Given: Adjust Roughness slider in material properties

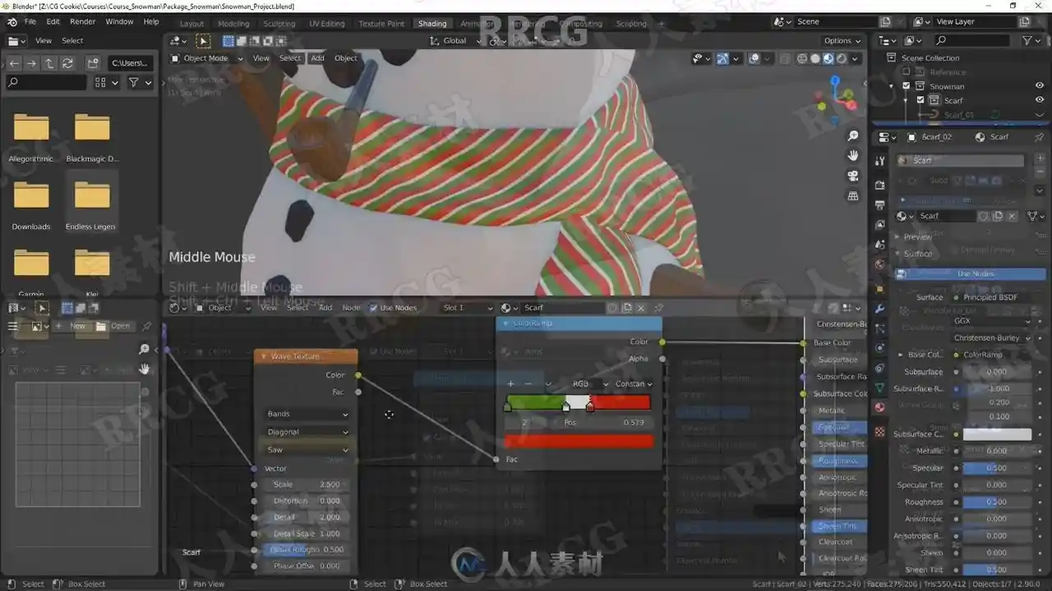Looking at the screenshot, I should coord(997,502).
